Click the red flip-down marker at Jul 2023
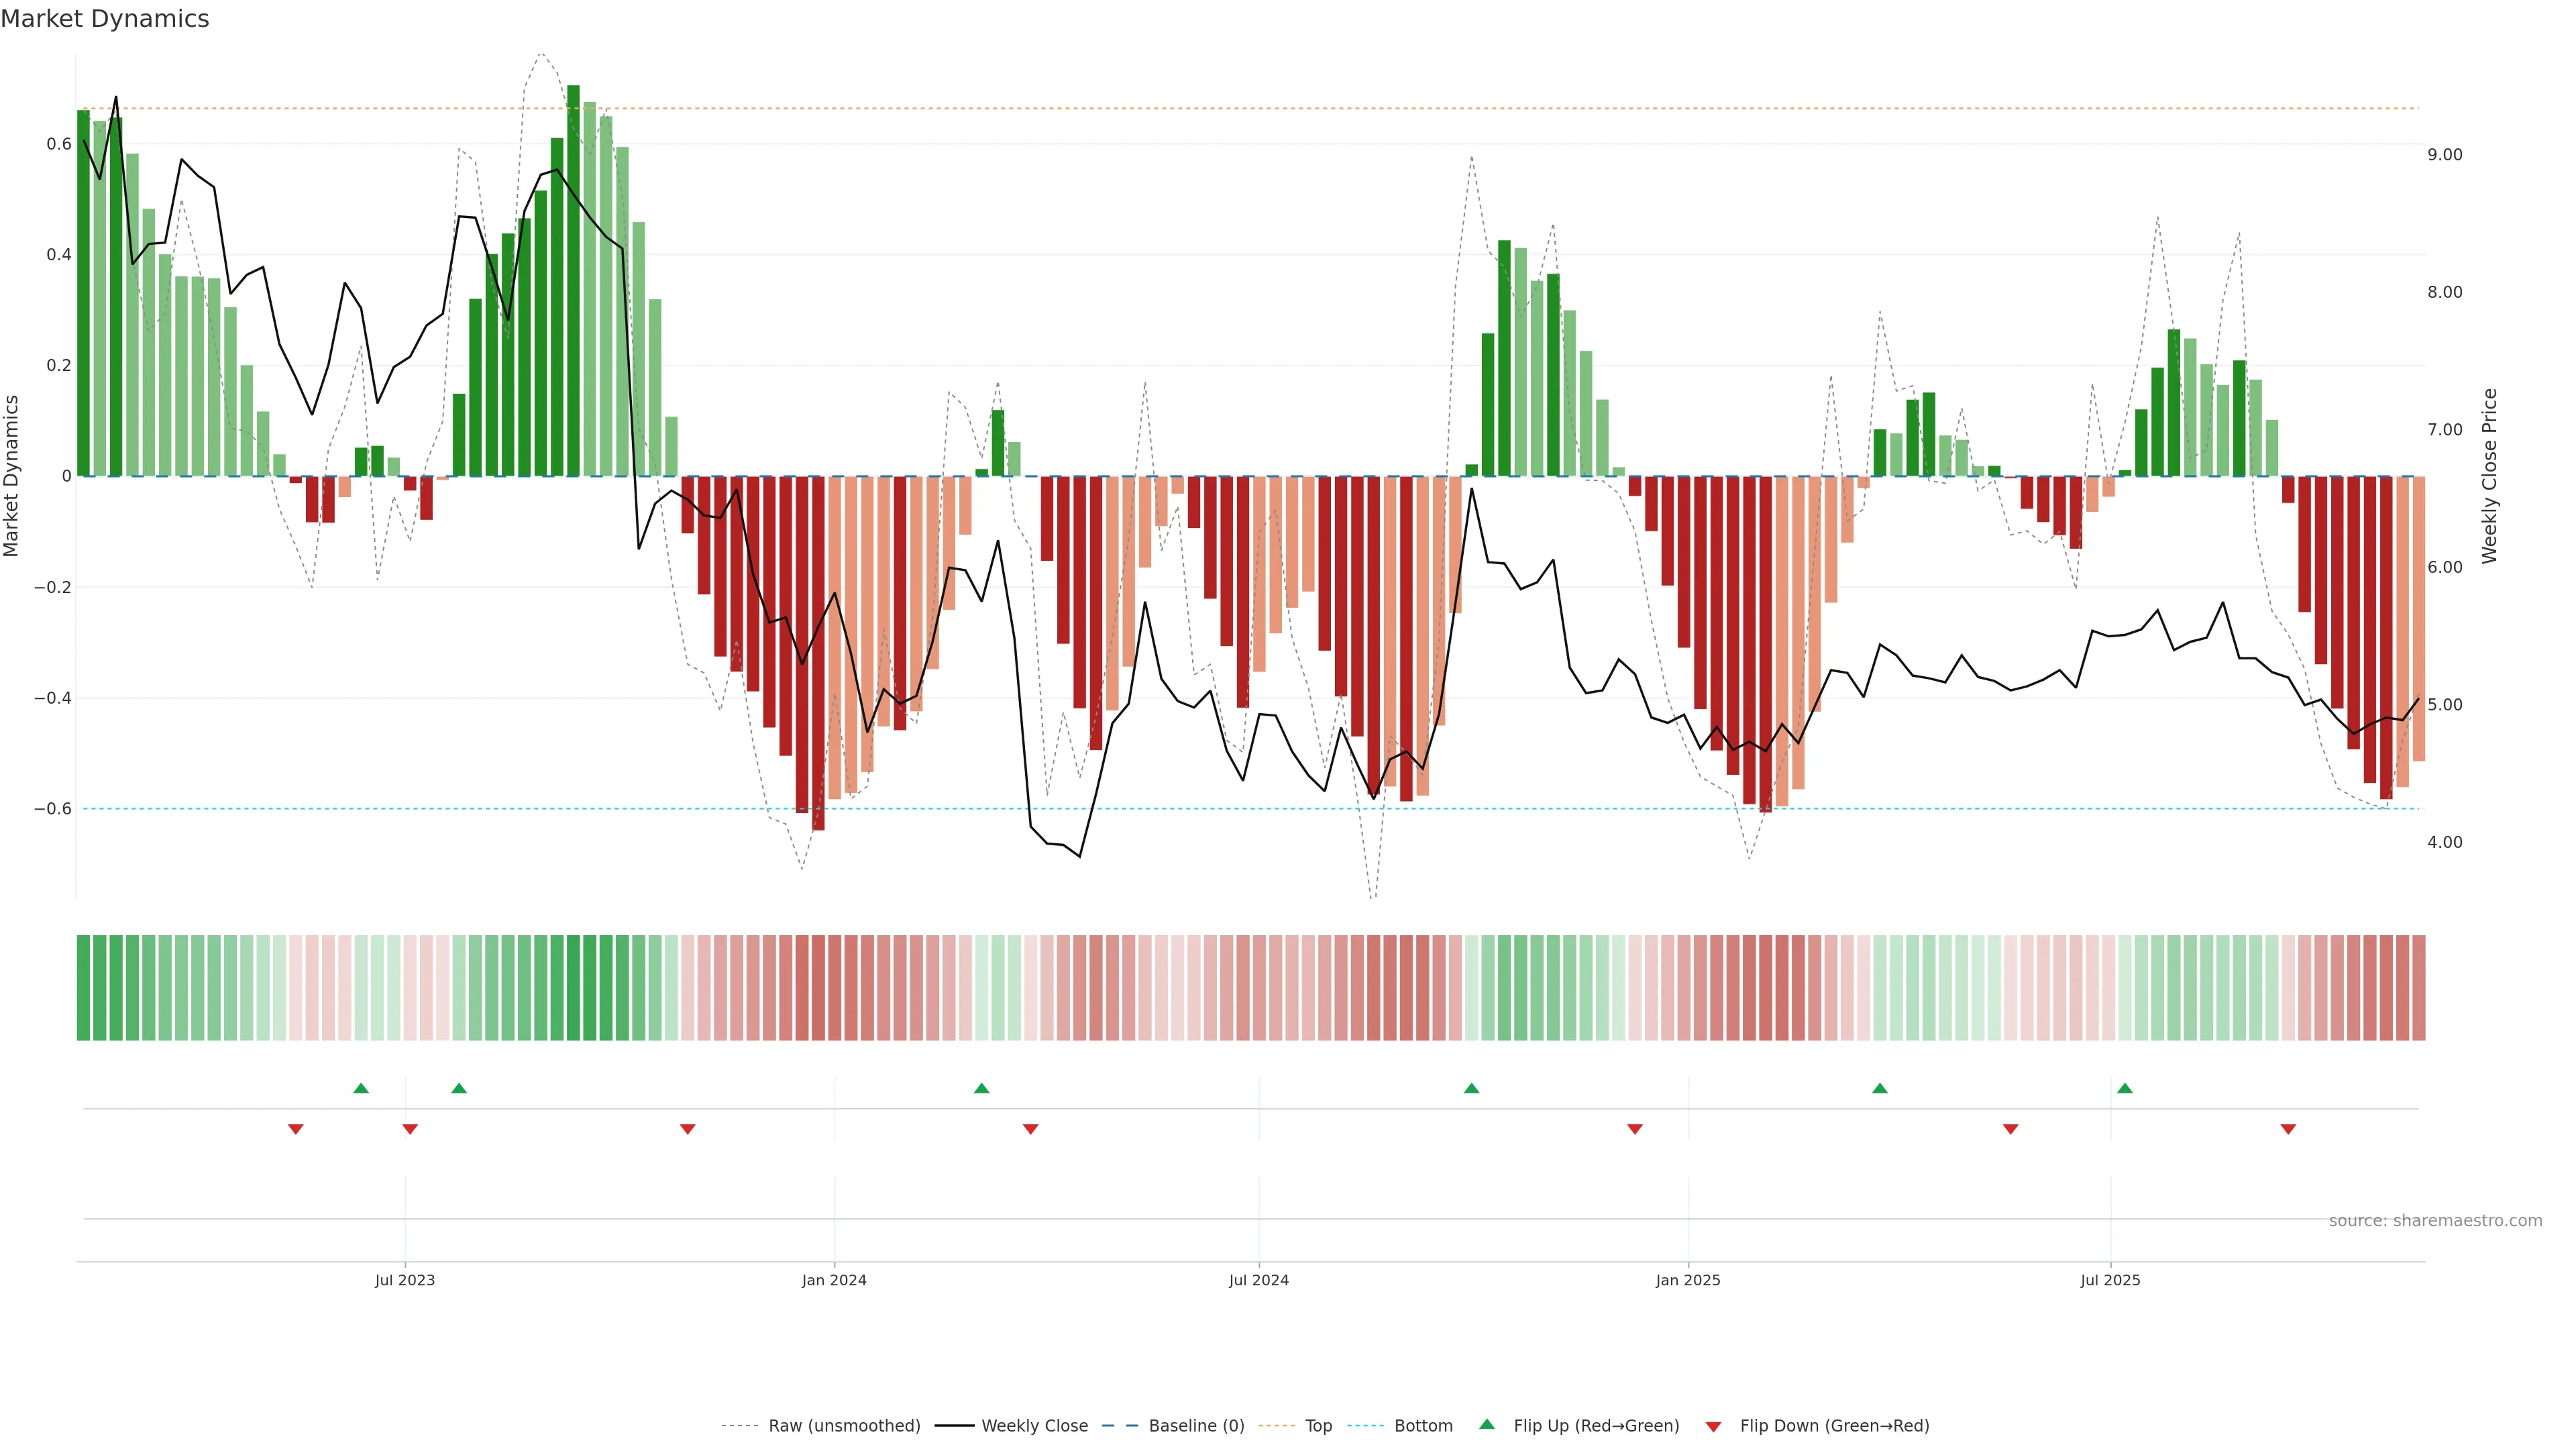The width and height of the screenshot is (2576, 1449). (x=410, y=1129)
